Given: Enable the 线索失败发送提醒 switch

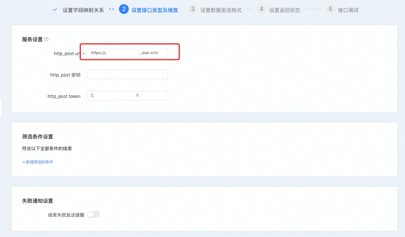Looking at the screenshot, I should 93,214.
